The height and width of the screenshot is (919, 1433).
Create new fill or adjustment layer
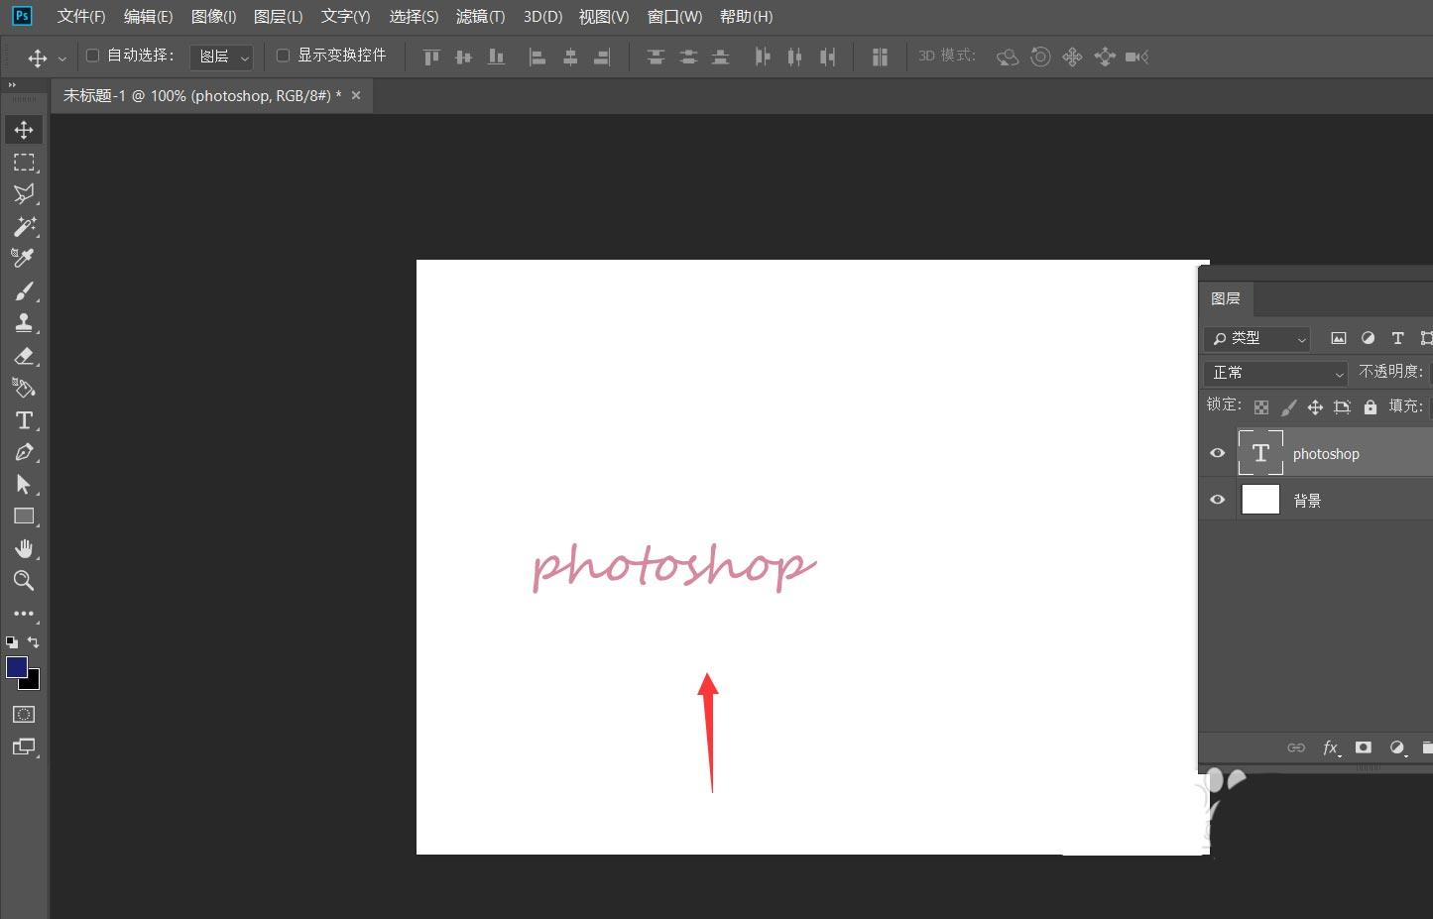pyautogui.click(x=1396, y=748)
